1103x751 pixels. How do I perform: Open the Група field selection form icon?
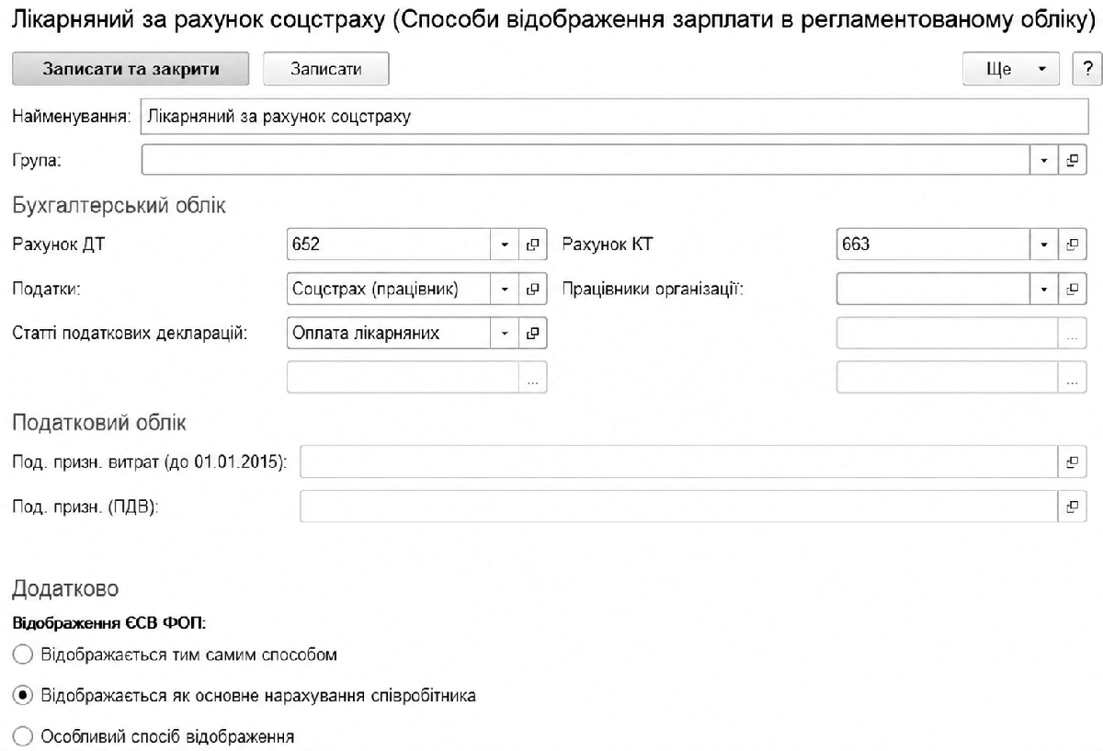point(1072,161)
